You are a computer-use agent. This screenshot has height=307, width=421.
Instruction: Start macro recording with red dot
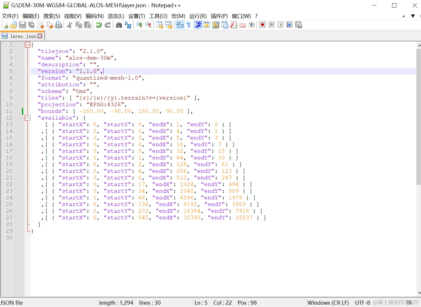tap(263, 25)
